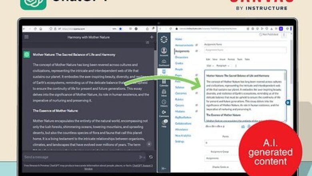
Task: Open Rubrics in course menu
Action: pos(179,99)
